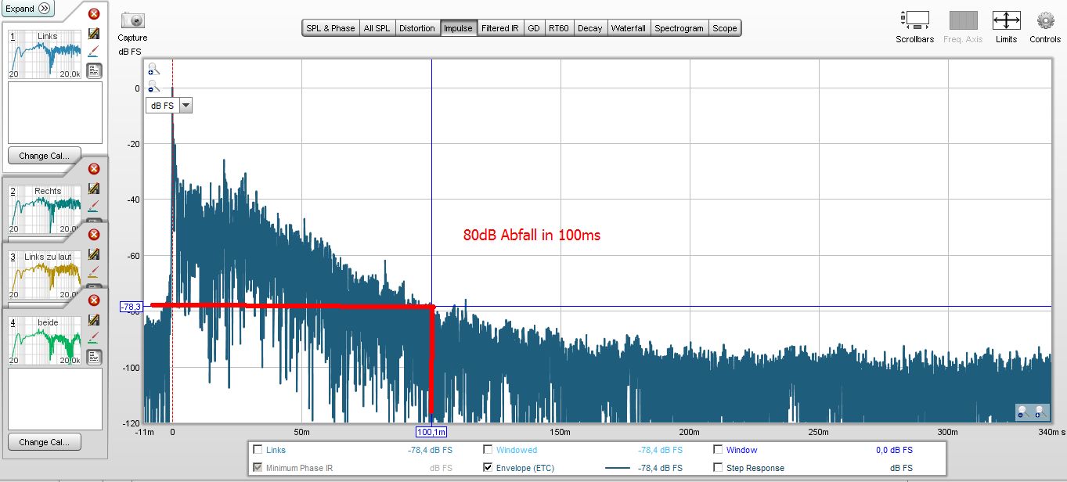1067x482 pixels.
Task: Select the Rechts measurement thumbnail
Action: (45, 209)
